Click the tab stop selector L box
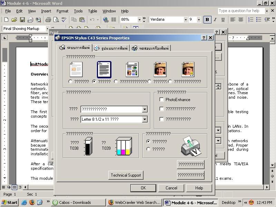This screenshot has height=207, width=276. point(4,38)
